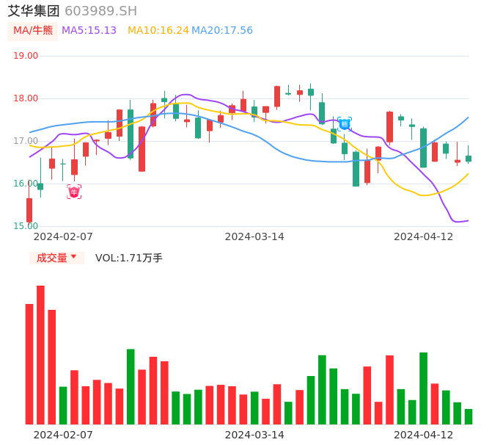Screen dimensions: 503x445
Task: Click the 2024-03-14 date on price chart
Action: 254,236
